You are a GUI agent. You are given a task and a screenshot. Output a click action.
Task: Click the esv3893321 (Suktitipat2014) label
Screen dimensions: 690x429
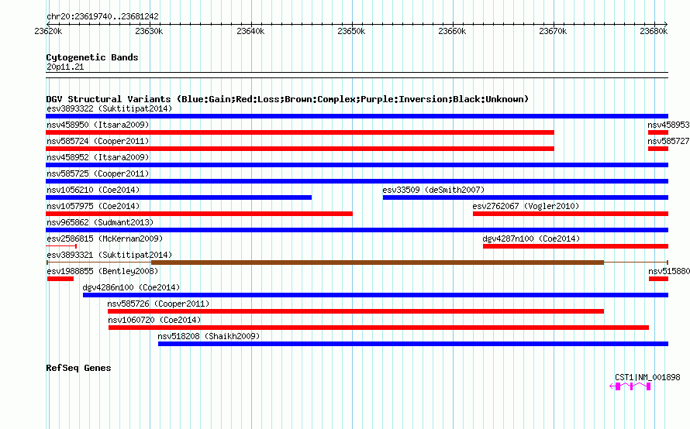tap(109, 255)
